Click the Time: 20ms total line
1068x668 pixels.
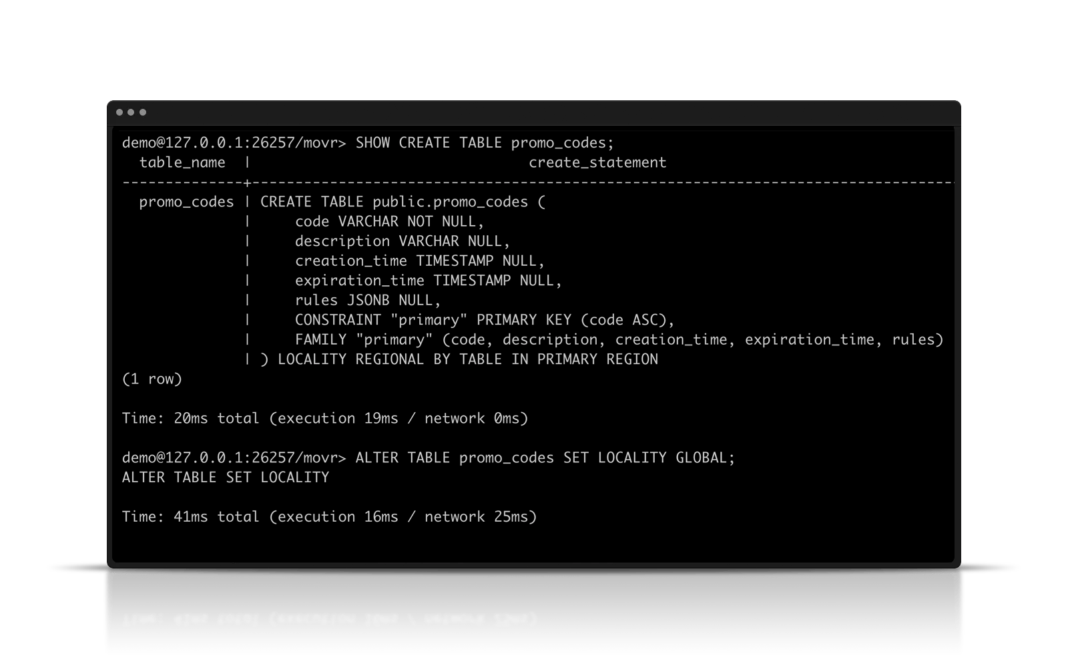(x=324, y=419)
